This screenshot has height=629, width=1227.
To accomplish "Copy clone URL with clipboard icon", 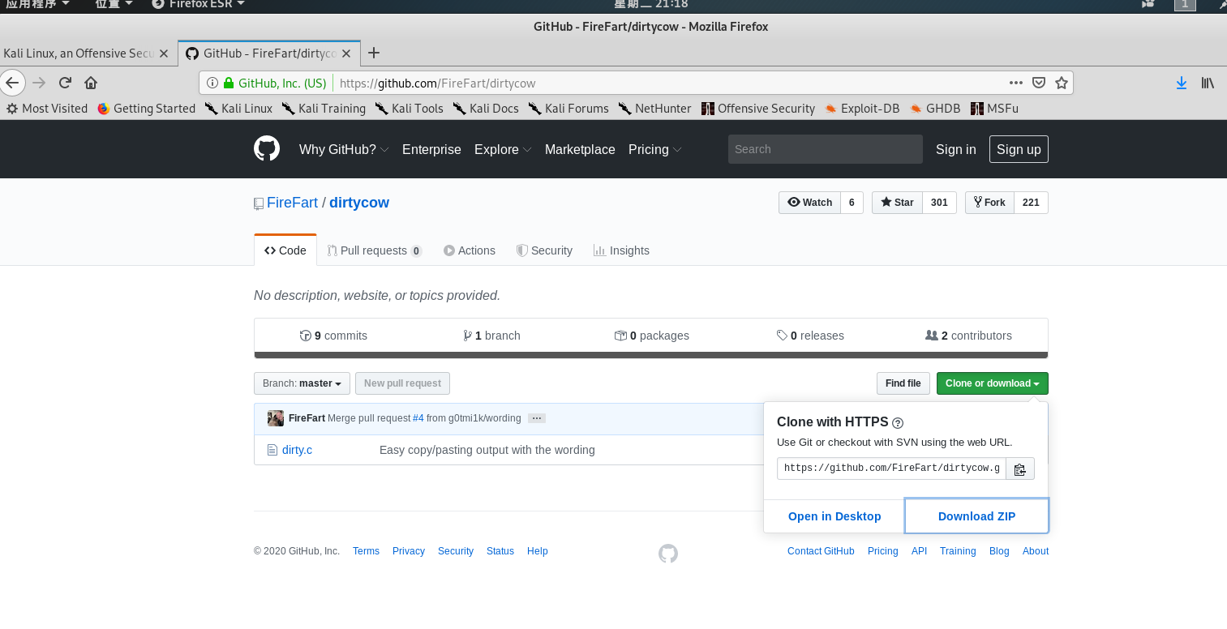I will point(1020,469).
